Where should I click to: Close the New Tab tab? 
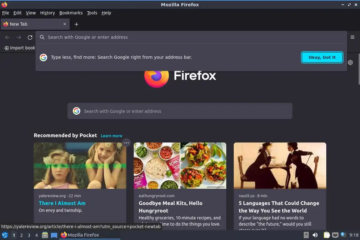(x=65, y=24)
